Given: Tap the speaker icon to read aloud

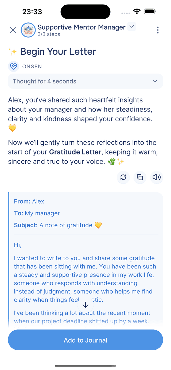Looking at the screenshot, I should click(x=157, y=177).
